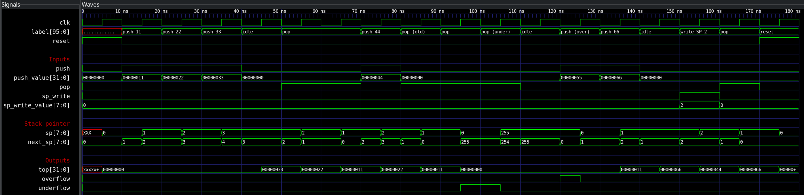Click the 10 ns time ruler mark
Image resolution: width=804 pixels, height=195 pixels.
pos(122,11)
